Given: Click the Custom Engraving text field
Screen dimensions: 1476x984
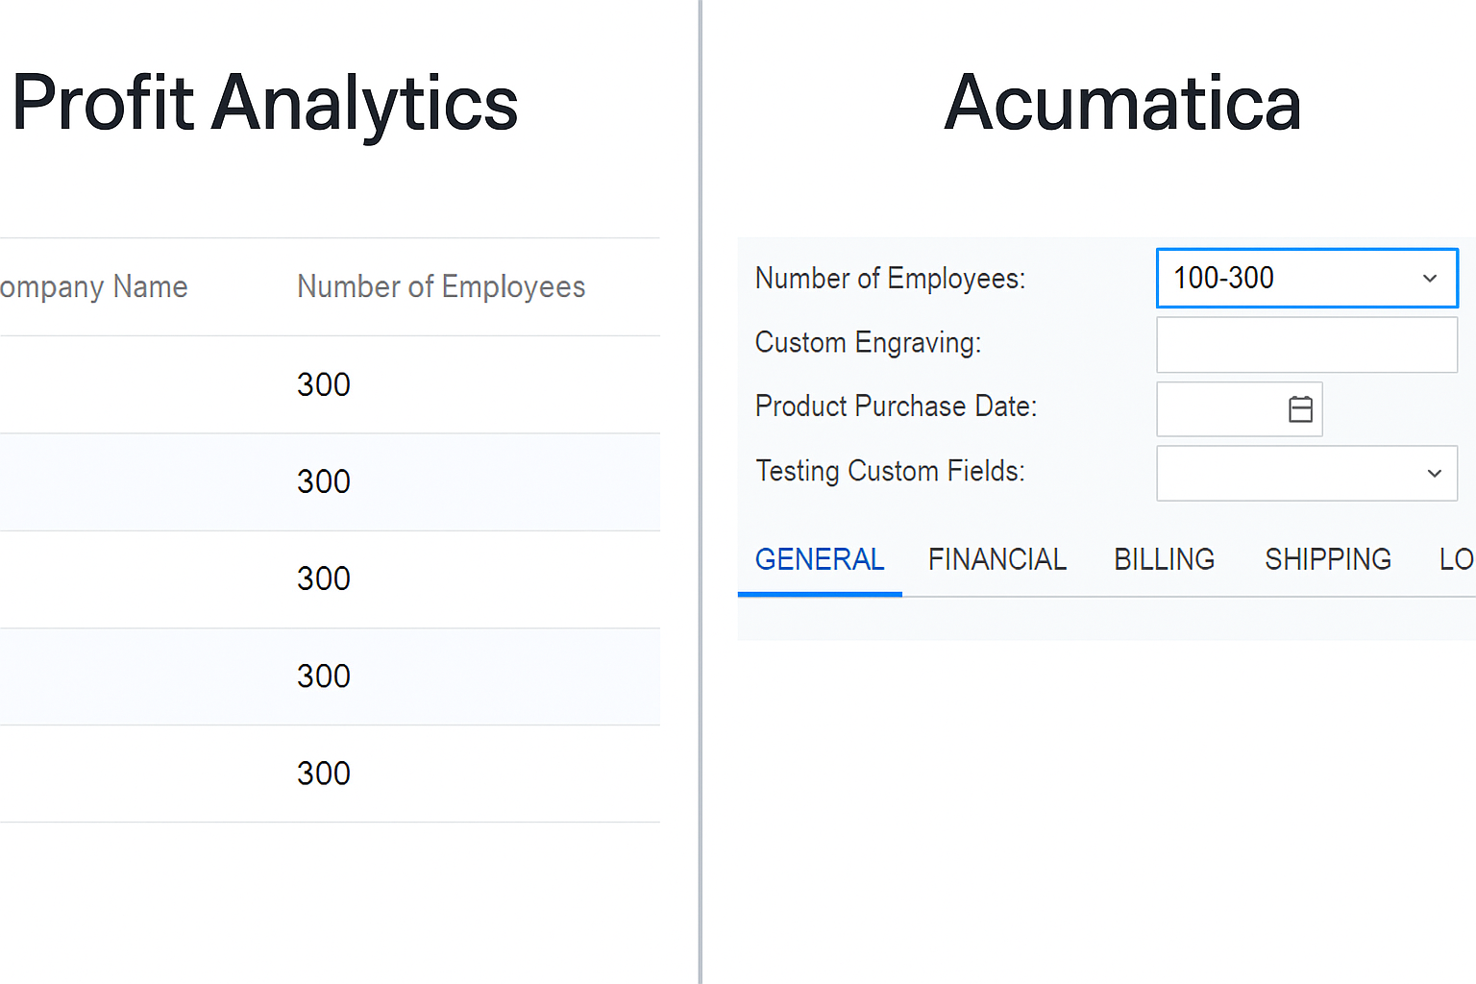Looking at the screenshot, I should tap(1307, 345).
